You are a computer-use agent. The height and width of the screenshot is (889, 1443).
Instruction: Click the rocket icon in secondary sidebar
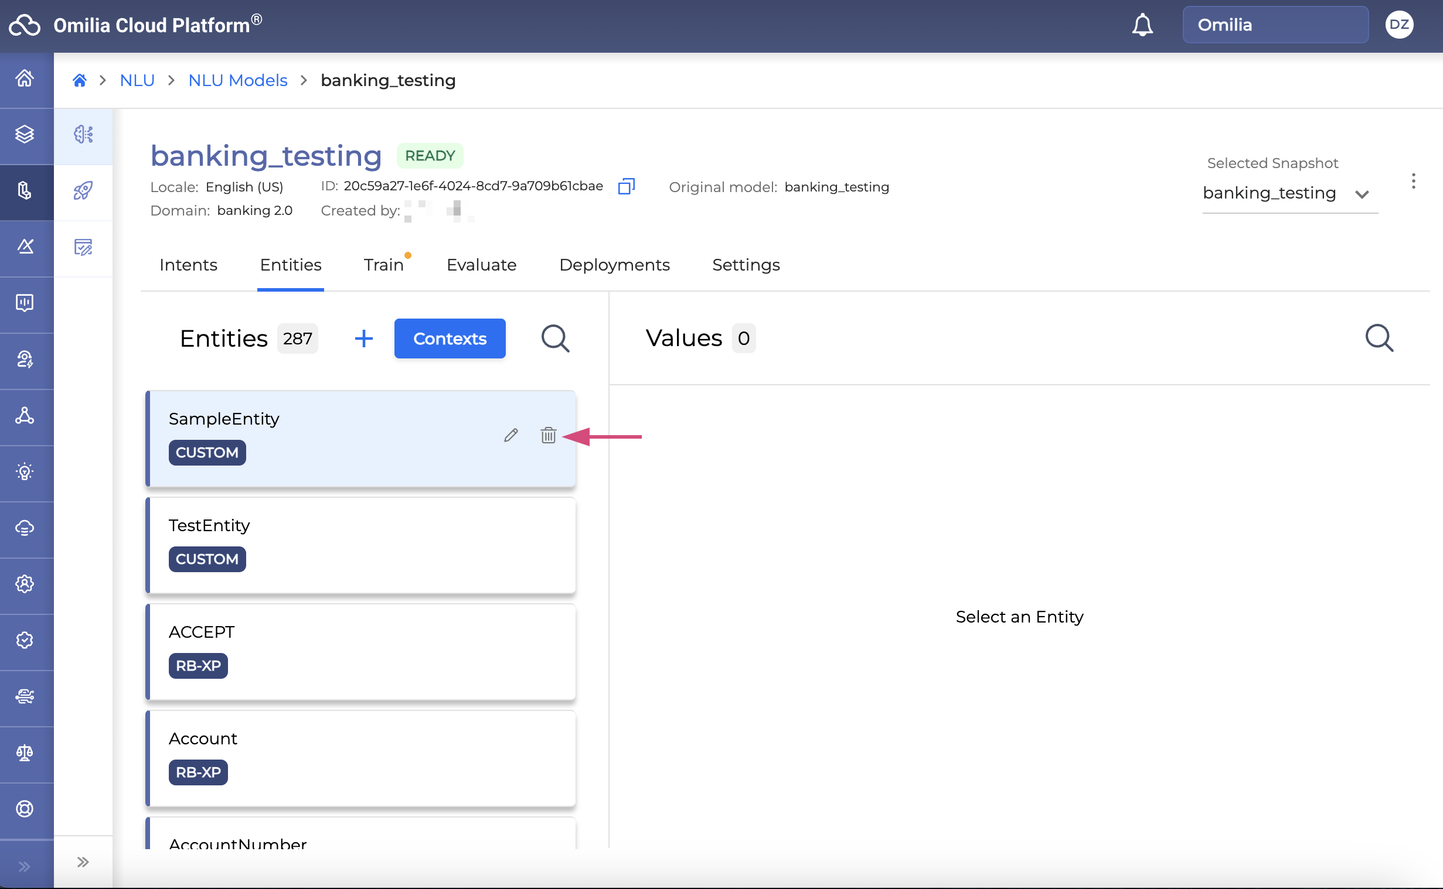[83, 190]
